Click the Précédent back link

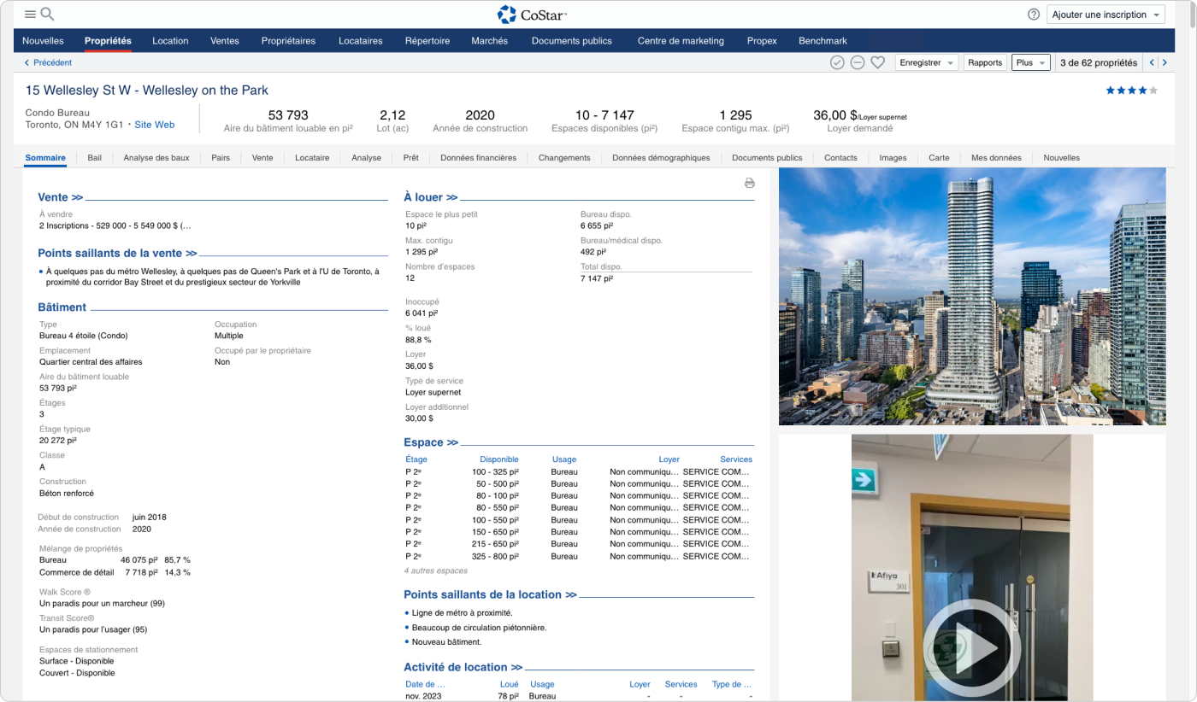tap(48, 62)
